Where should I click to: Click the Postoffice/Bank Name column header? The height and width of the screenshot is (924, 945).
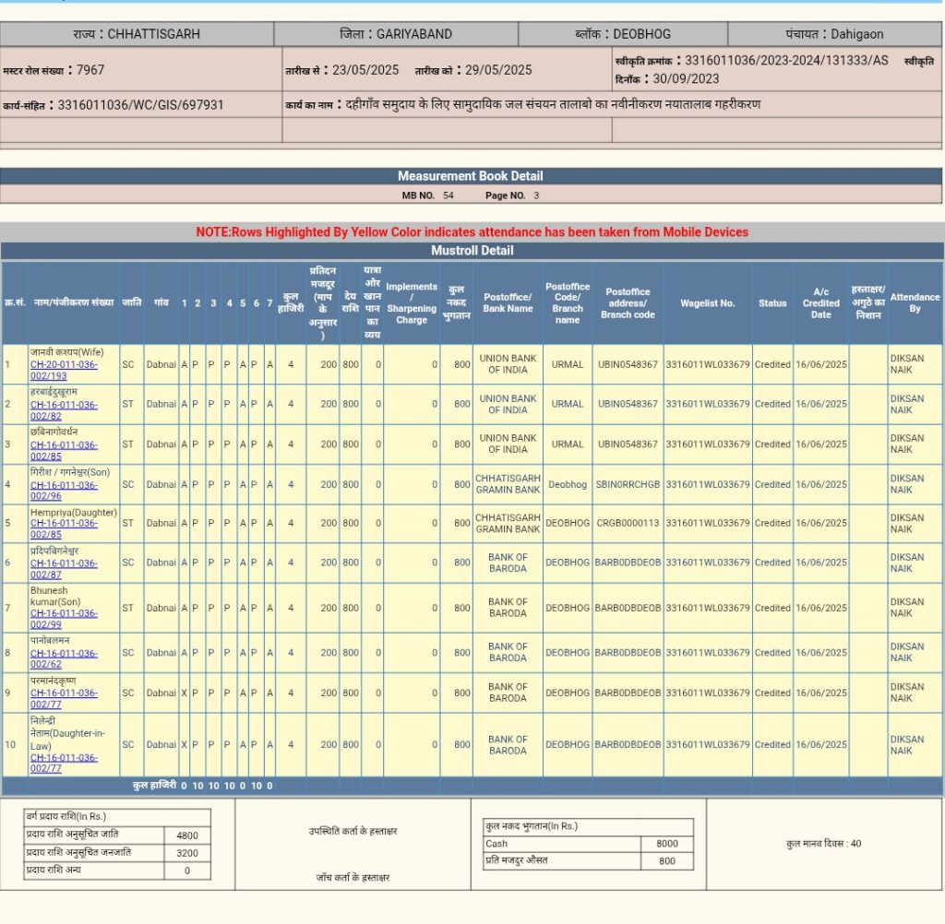point(508,303)
